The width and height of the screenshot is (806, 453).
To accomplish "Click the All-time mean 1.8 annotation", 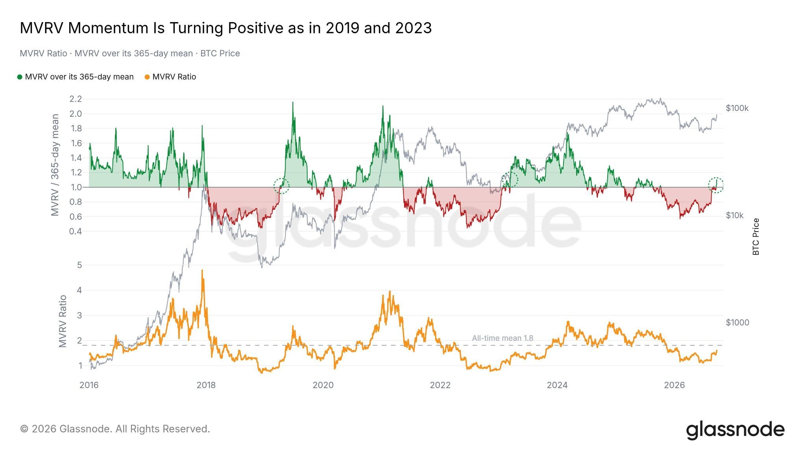I will pyautogui.click(x=503, y=338).
